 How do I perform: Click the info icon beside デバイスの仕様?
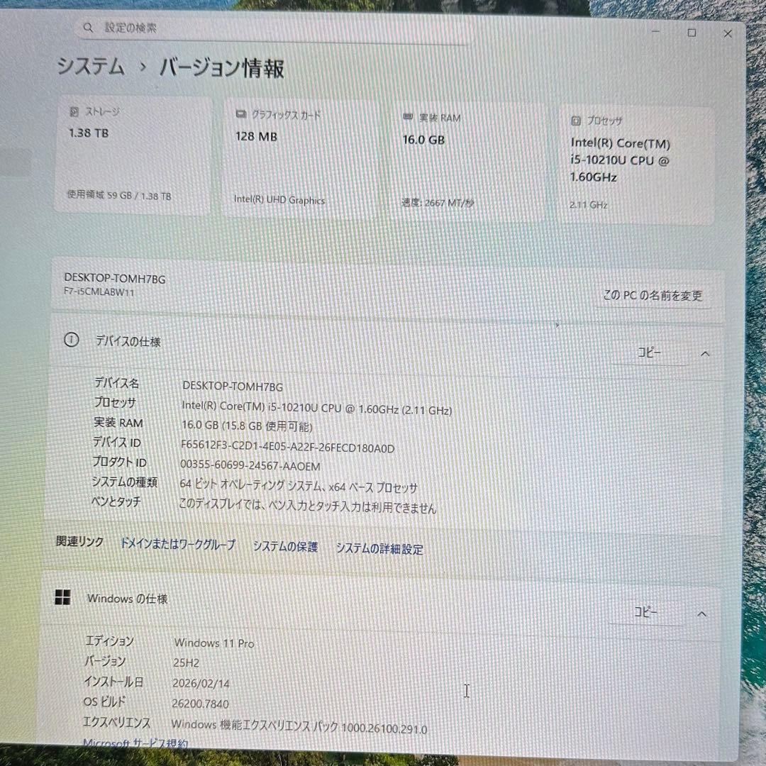point(72,340)
